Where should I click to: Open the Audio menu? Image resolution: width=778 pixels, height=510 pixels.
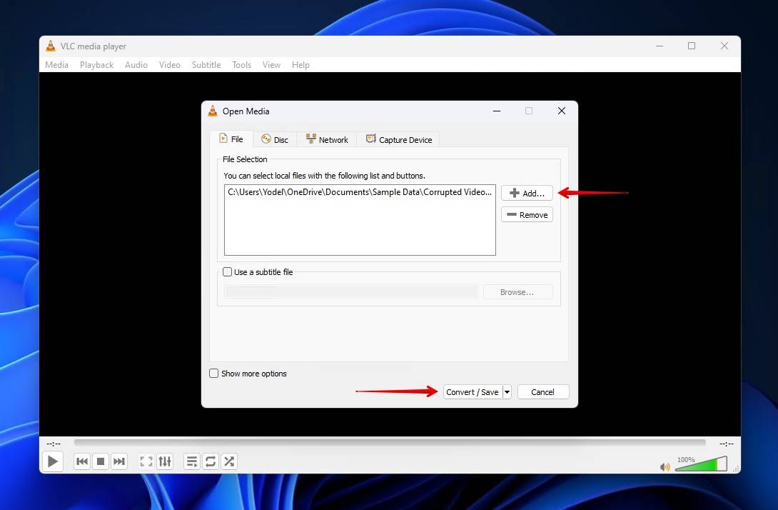point(136,64)
